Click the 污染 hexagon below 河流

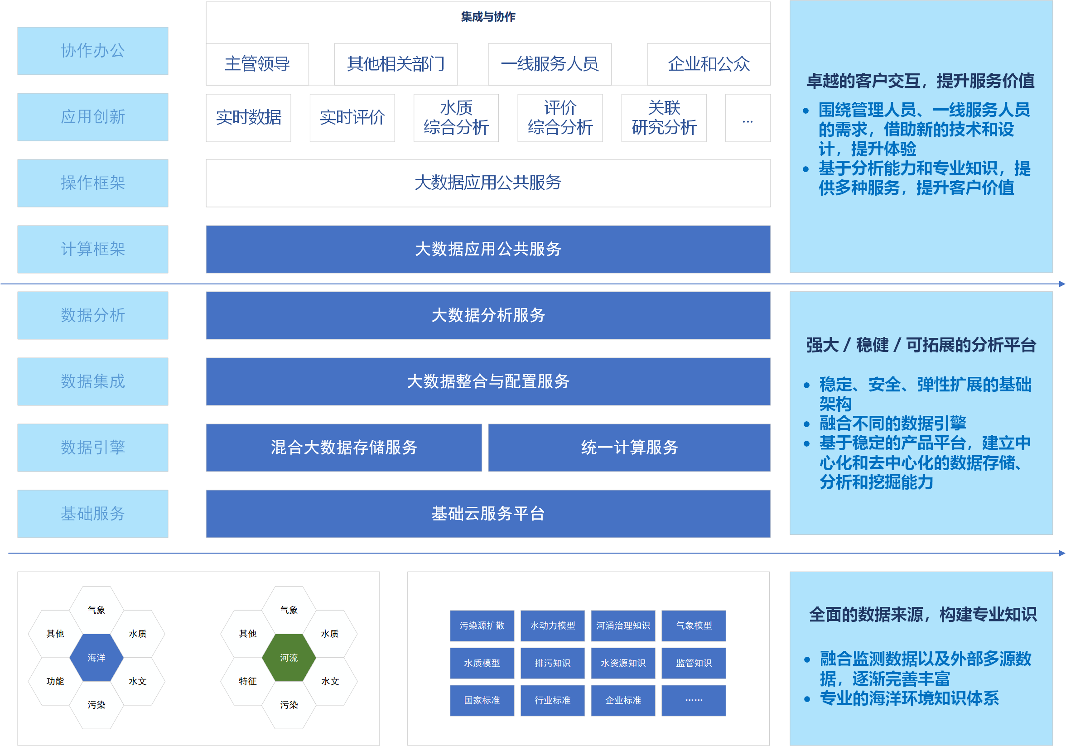[289, 705]
